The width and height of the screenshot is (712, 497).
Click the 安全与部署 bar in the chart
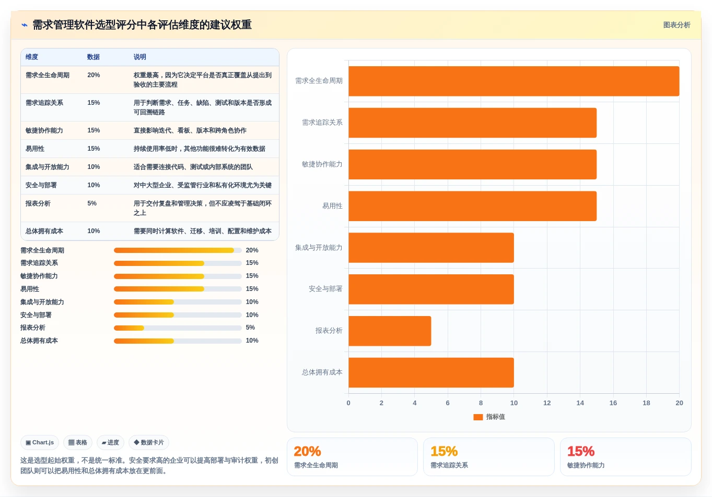pyautogui.click(x=431, y=289)
